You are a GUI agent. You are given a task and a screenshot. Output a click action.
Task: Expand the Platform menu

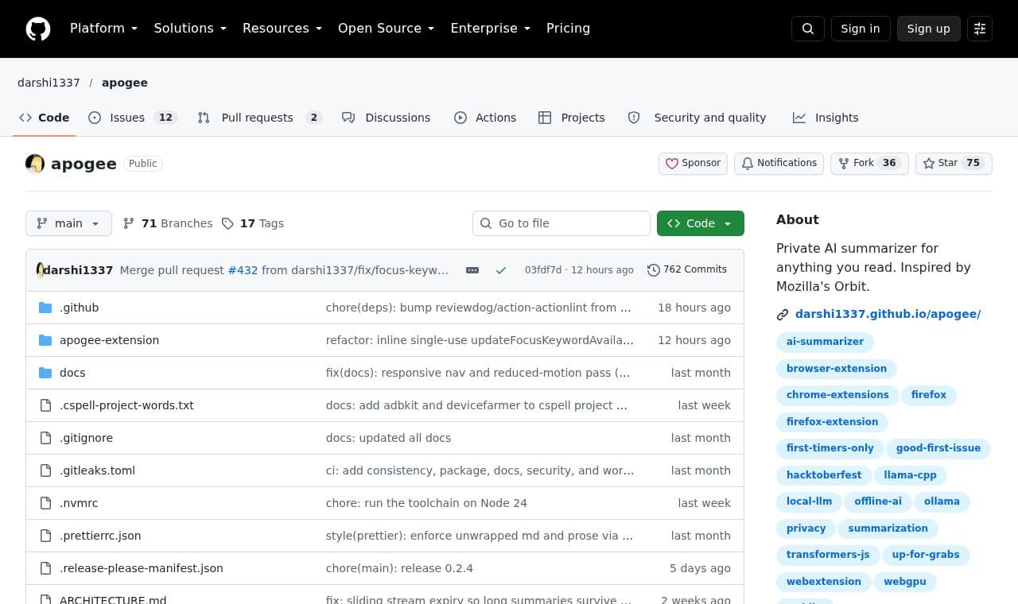tap(103, 29)
